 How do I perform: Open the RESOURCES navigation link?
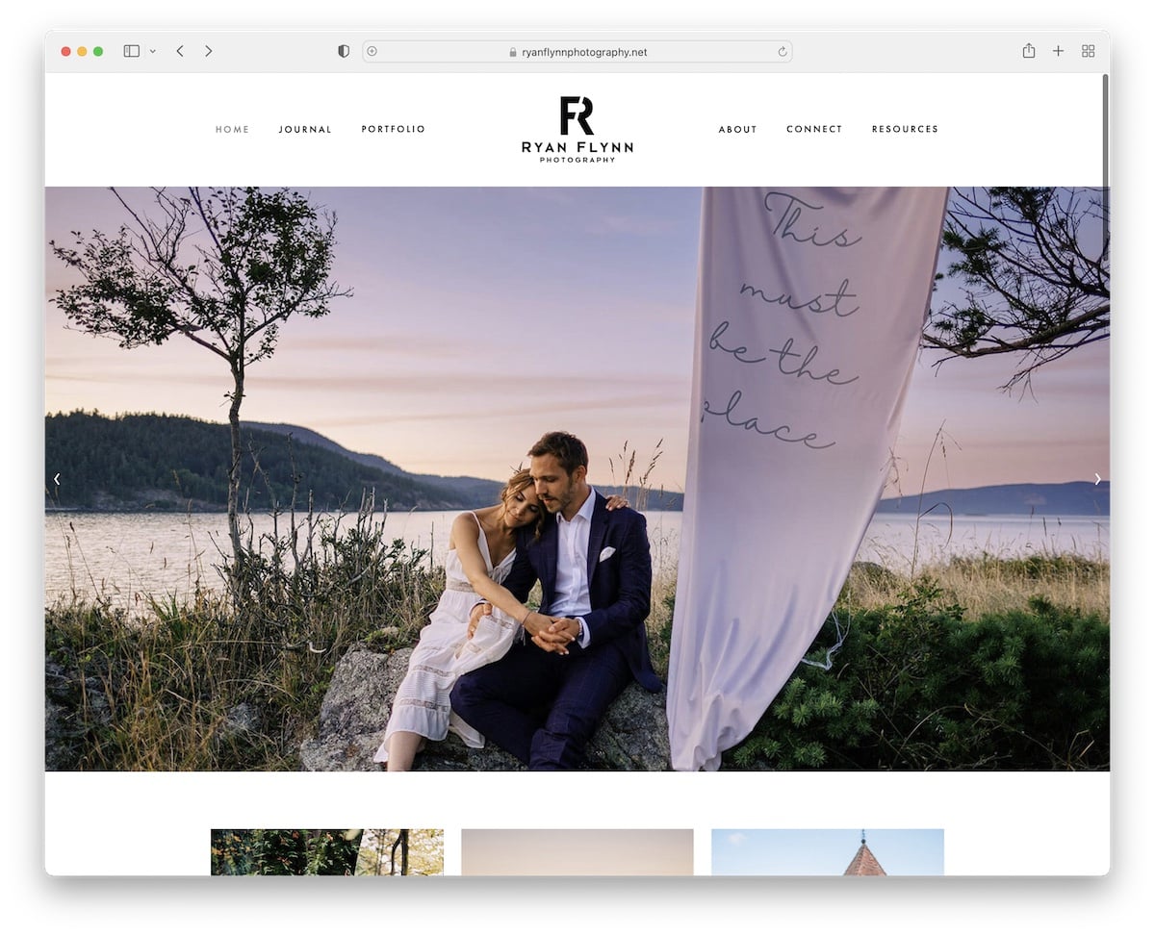click(905, 129)
